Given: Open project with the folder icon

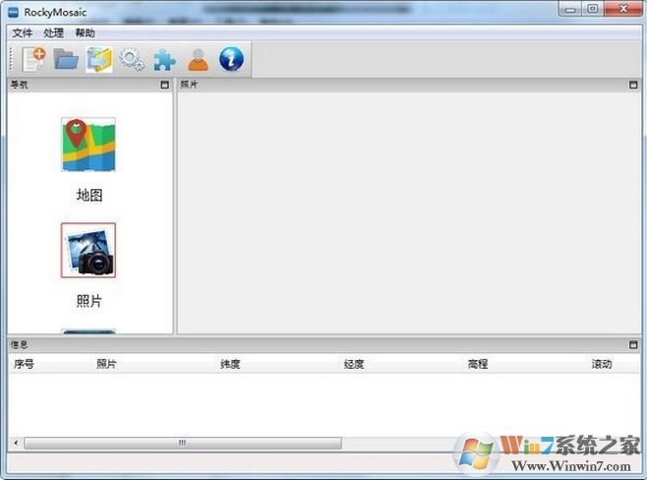Looking at the screenshot, I should click(66, 59).
